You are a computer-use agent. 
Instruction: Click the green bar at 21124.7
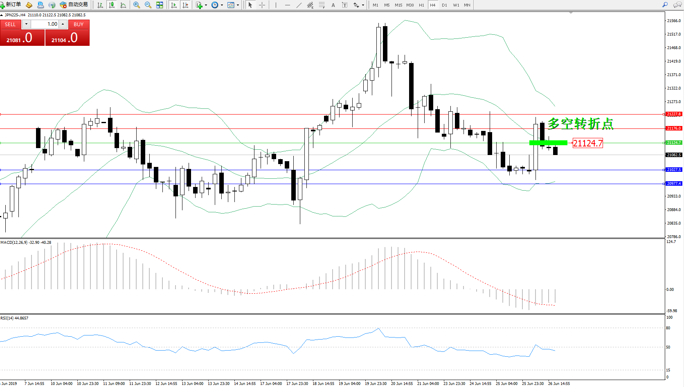[x=548, y=143]
